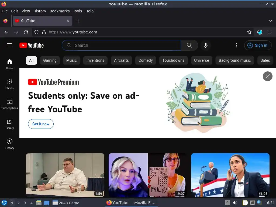
Task: Click the network monitor tray icon
Action: pyautogui.click(x=252, y=203)
